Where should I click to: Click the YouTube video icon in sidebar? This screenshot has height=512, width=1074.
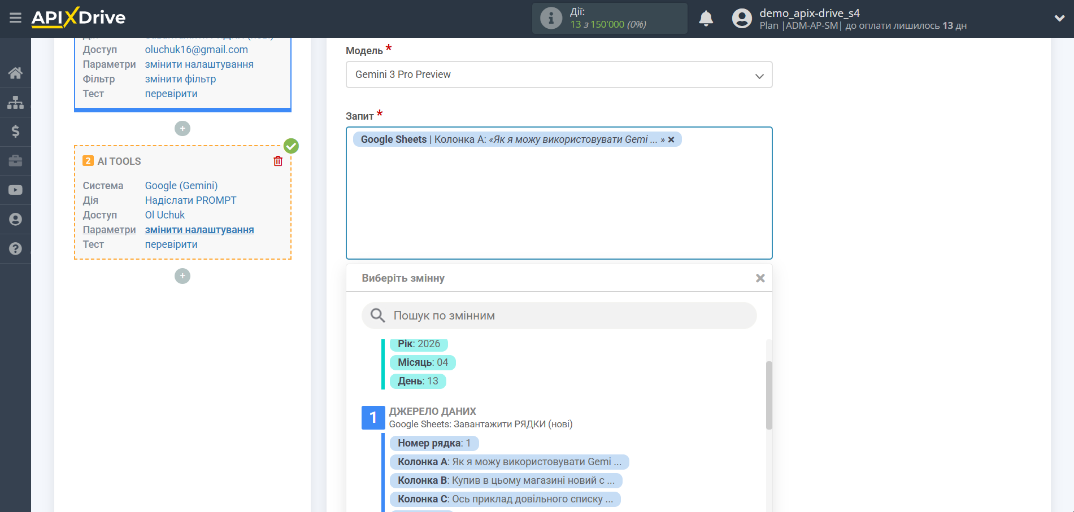coord(15,190)
